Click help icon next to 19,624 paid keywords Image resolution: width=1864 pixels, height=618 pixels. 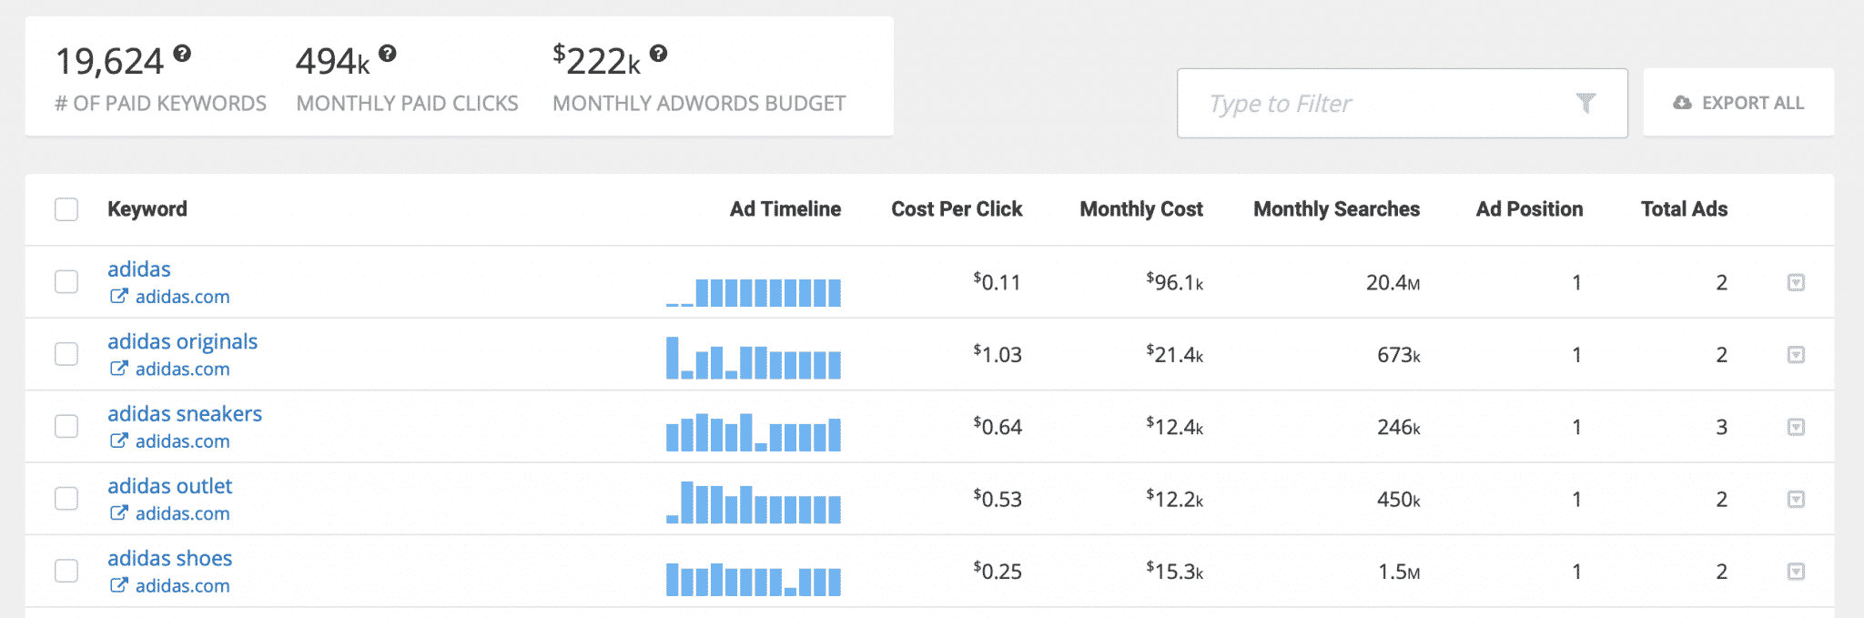pyautogui.click(x=182, y=54)
